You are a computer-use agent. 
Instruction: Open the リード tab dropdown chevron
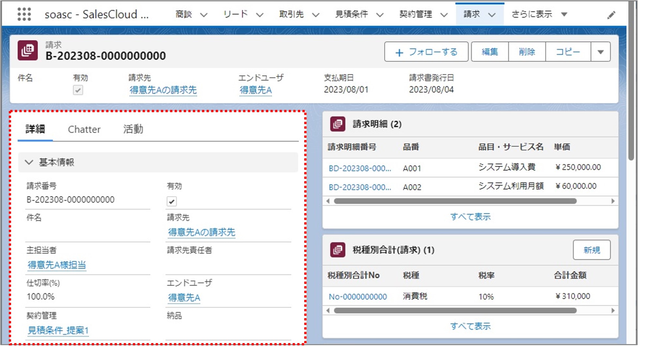coord(260,15)
